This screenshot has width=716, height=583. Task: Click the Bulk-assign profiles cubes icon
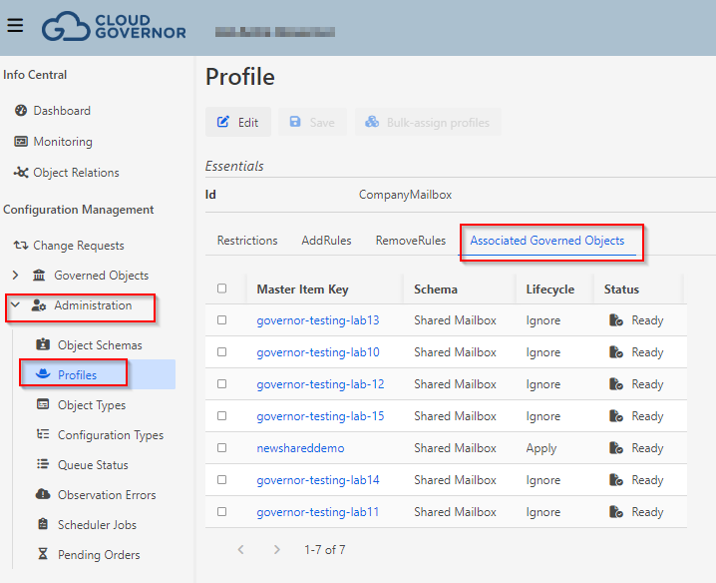click(372, 122)
